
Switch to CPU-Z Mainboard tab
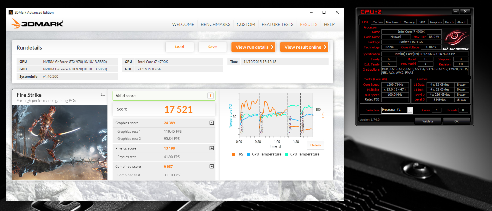click(393, 22)
